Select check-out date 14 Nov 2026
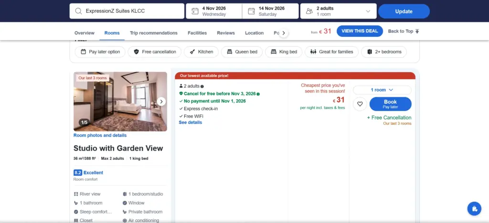Viewport: 489px width, 223px height. (270, 11)
